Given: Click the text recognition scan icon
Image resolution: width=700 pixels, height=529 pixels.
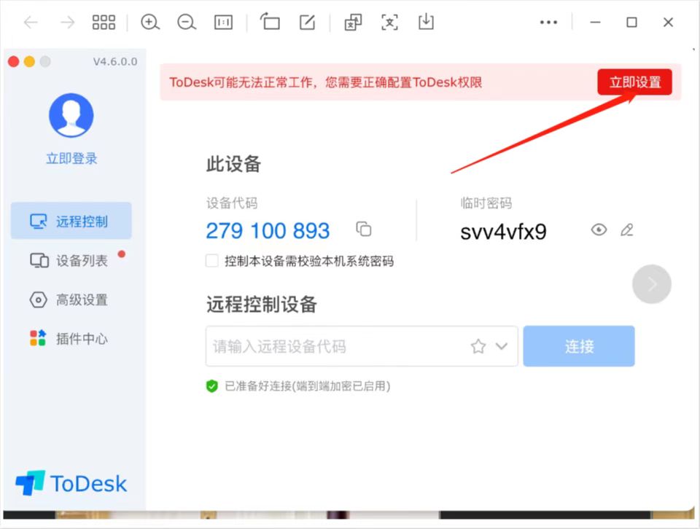Looking at the screenshot, I should (389, 22).
